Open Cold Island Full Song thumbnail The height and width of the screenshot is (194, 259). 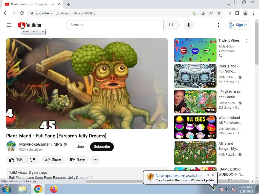click(x=195, y=76)
